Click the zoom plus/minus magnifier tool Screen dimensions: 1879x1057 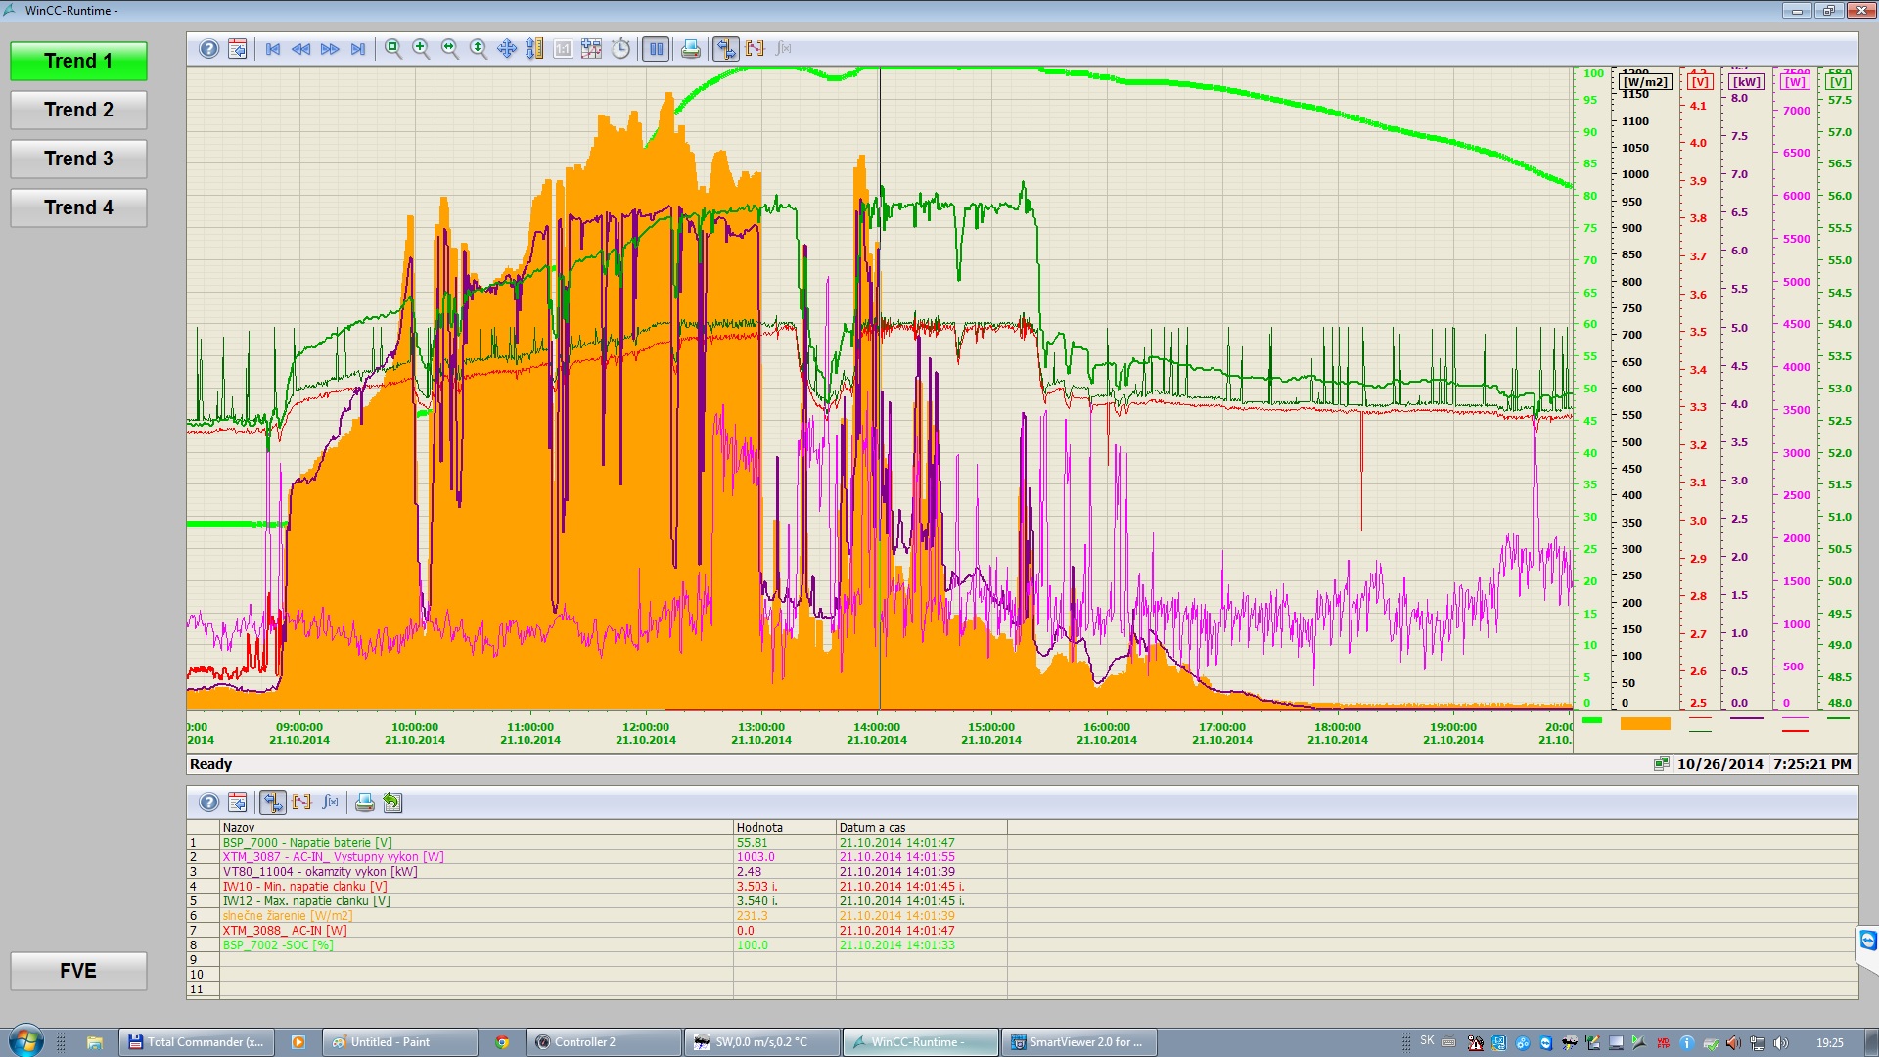(x=422, y=49)
